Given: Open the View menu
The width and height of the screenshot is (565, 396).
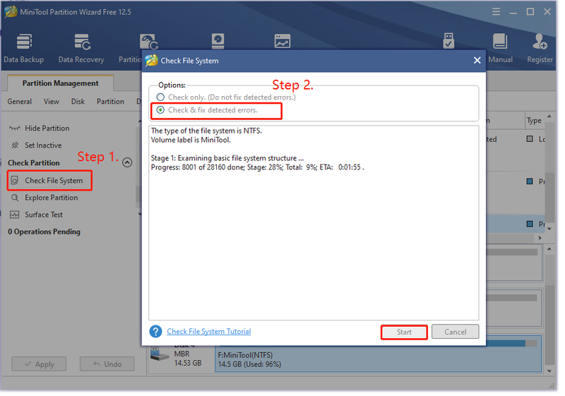Looking at the screenshot, I should (x=51, y=102).
